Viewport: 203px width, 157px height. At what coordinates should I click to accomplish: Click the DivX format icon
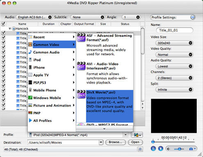[x=81, y=94]
